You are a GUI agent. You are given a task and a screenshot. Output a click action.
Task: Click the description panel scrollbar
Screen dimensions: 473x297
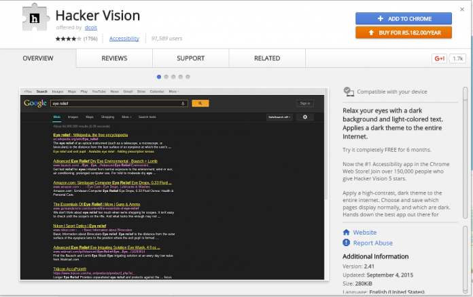[465, 153]
